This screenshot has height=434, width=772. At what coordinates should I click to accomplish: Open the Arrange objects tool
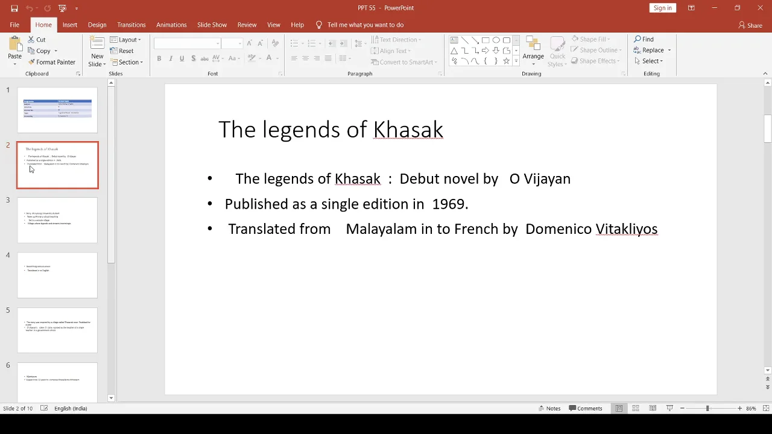point(533,51)
